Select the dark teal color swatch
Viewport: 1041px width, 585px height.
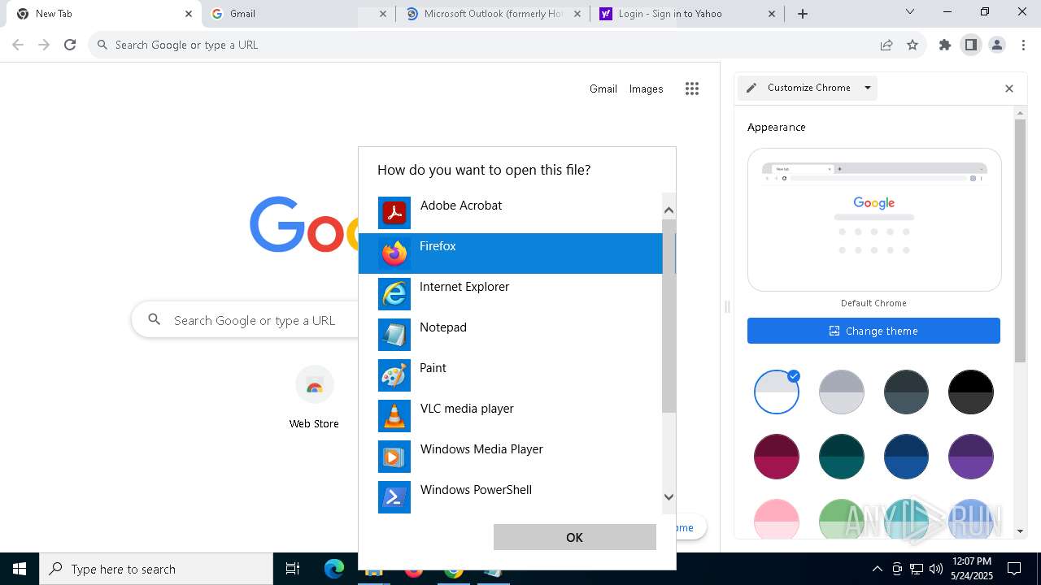point(841,457)
